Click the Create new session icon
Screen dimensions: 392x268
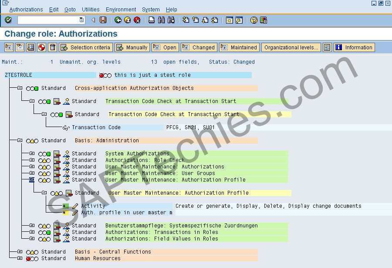(229, 20)
